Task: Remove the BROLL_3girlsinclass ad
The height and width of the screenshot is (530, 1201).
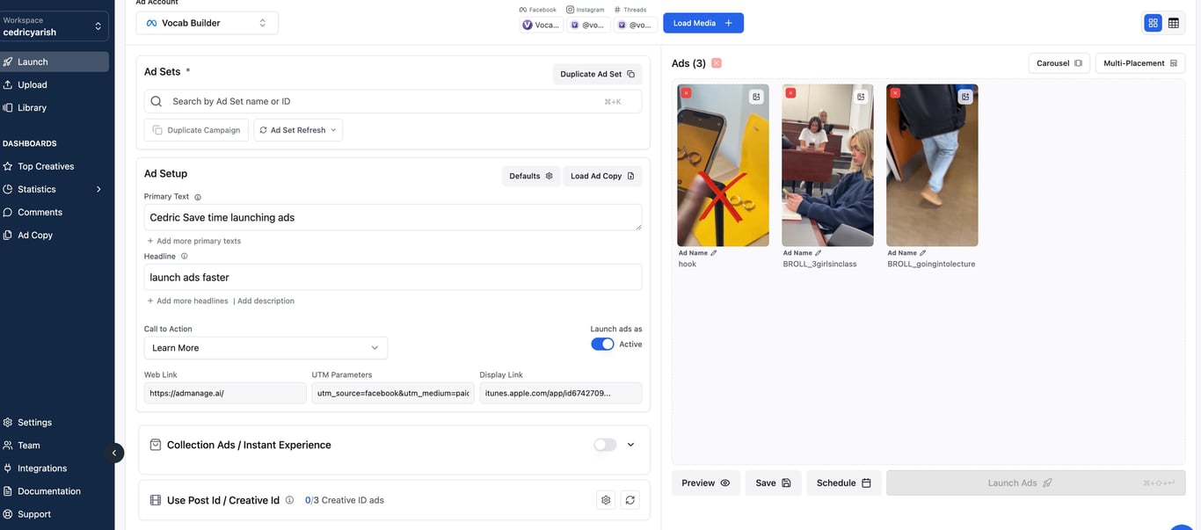Action: click(x=790, y=93)
